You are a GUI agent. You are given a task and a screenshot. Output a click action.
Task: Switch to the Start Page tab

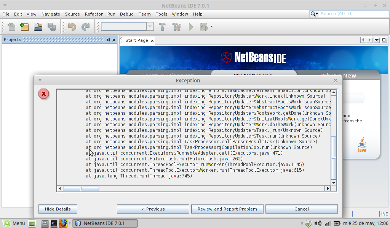click(x=136, y=40)
